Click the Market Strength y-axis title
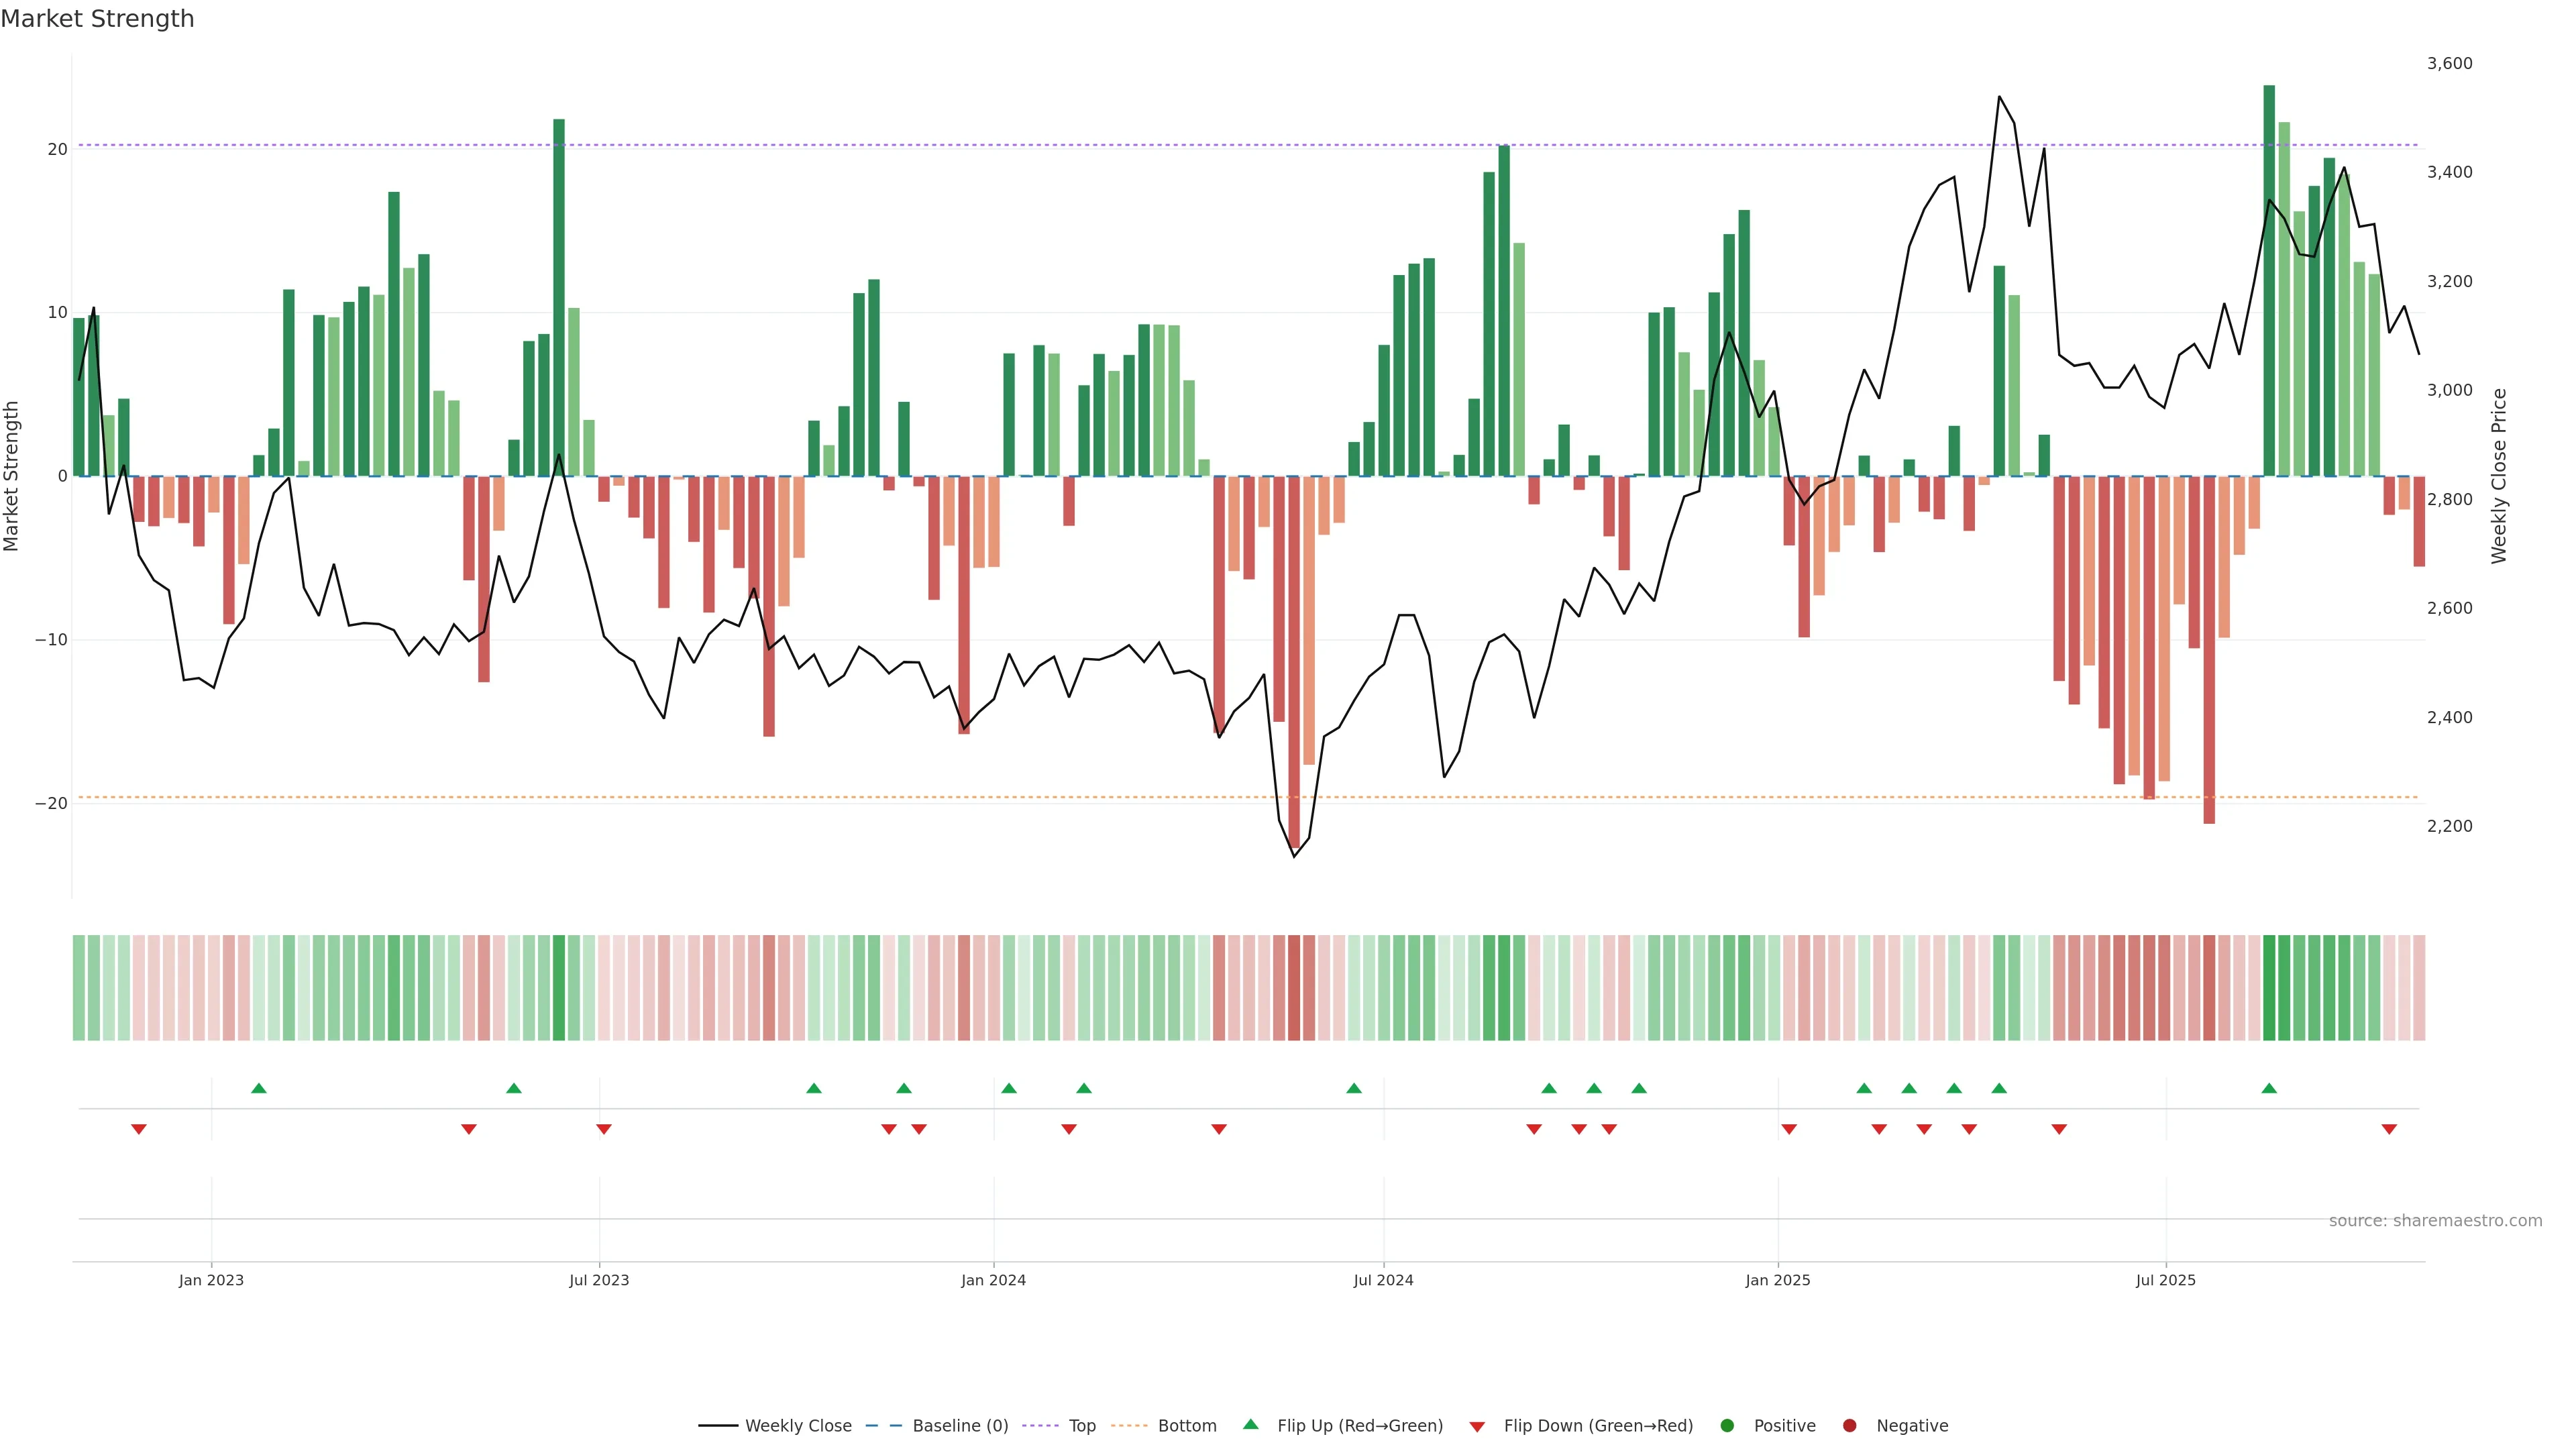 tap(12, 476)
